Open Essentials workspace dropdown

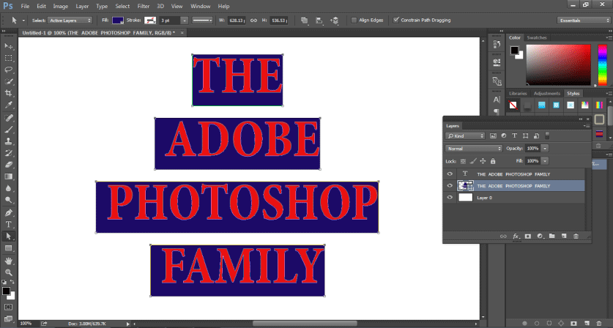[583, 20]
